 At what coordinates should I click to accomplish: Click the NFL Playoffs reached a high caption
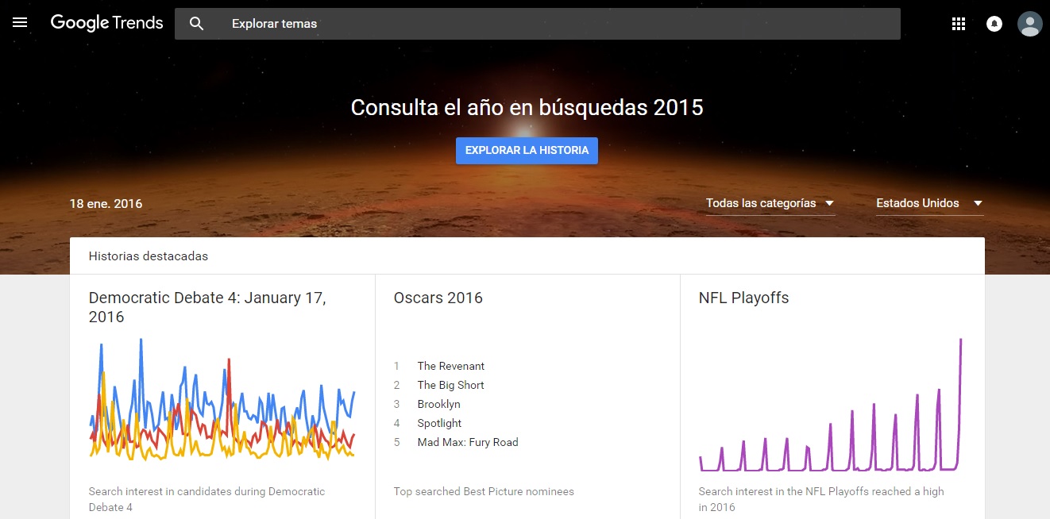point(821,499)
